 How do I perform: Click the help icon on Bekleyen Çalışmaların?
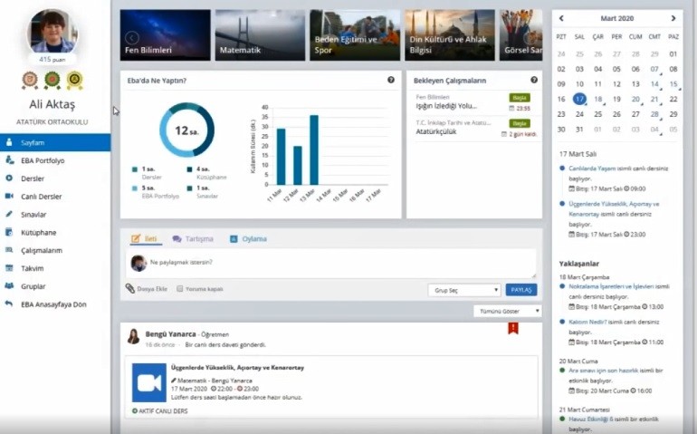534,80
